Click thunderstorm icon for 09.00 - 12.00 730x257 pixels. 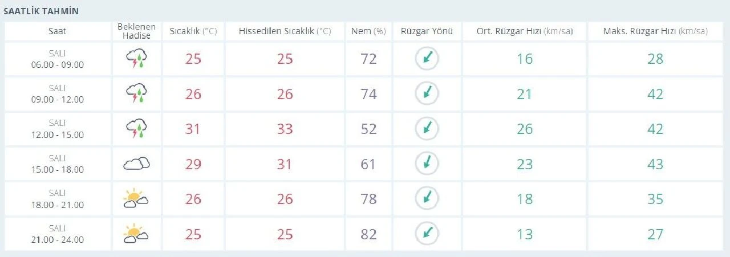[x=136, y=93]
